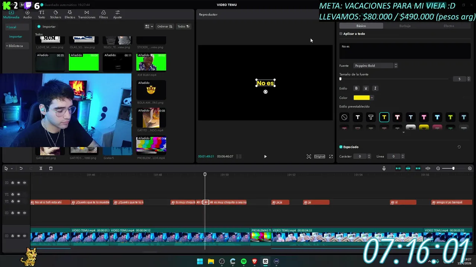
Task: Reset the Espaciado settings
Action: pos(459,147)
